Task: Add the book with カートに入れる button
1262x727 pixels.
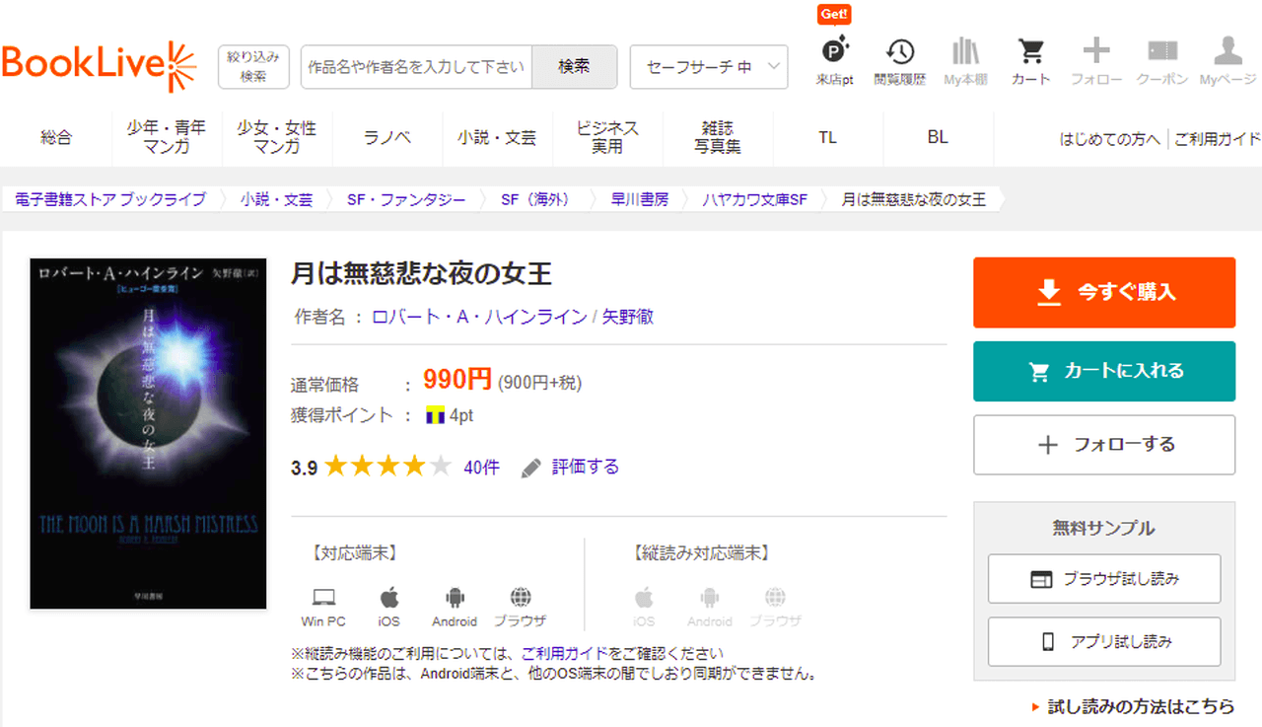Action: pyautogui.click(x=1103, y=372)
